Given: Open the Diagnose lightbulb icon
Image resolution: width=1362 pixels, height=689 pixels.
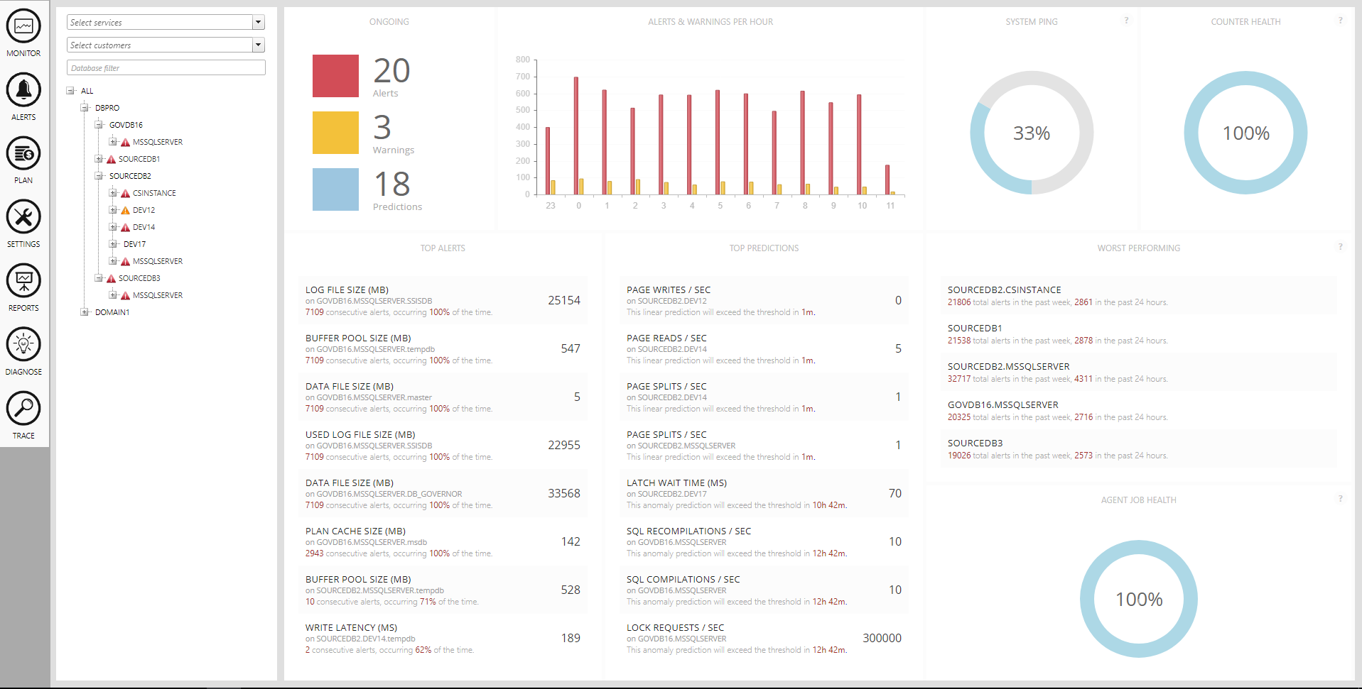Looking at the screenshot, I should click(x=23, y=346).
